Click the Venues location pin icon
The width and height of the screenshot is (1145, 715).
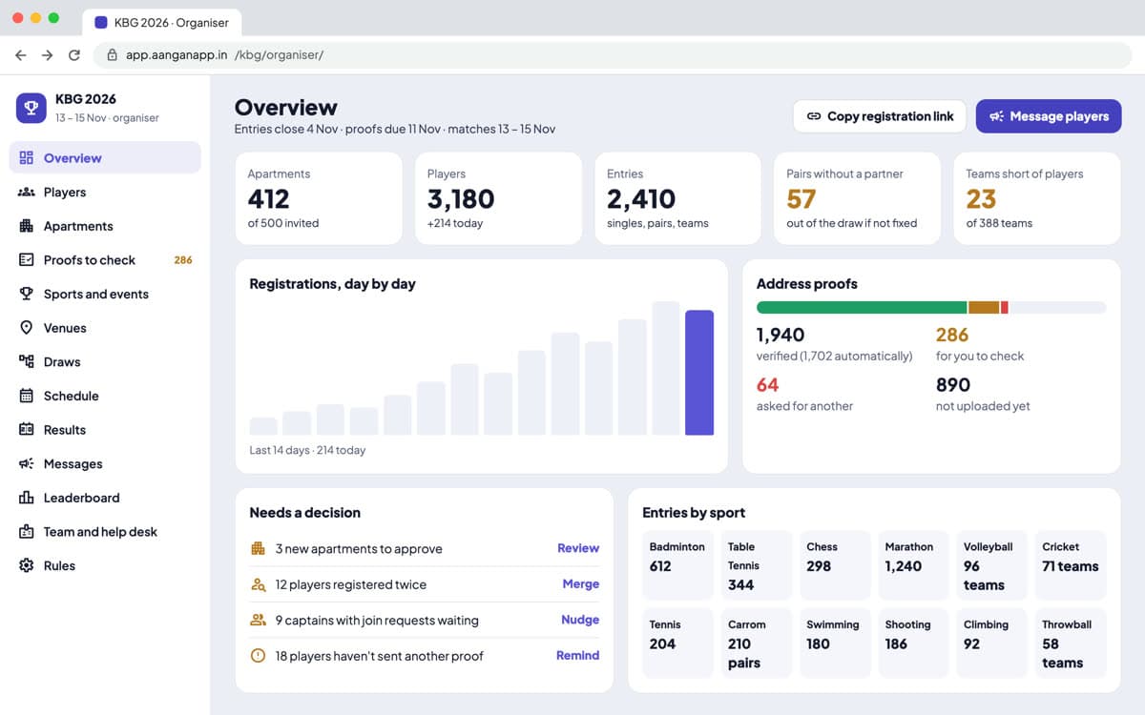coord(27,328)
